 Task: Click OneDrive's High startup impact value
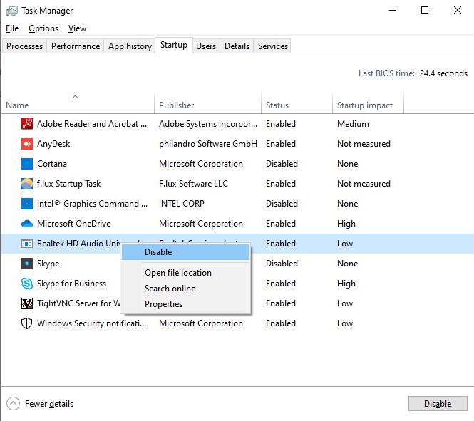[x=346, y=224]
